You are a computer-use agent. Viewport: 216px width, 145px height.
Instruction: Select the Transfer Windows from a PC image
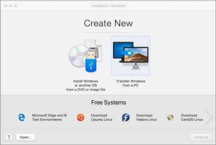[131, 56]
